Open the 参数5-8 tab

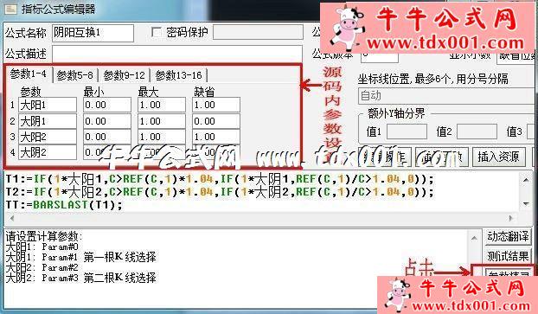click(74, 75)
